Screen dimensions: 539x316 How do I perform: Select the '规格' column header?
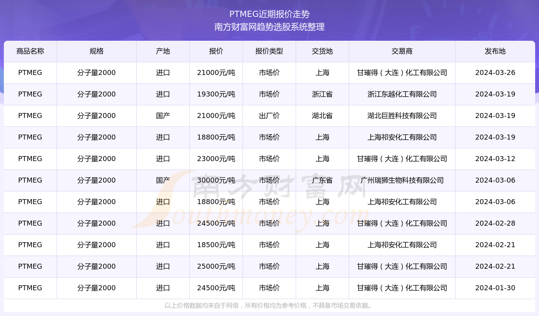pyautogui.click(x=97, y=51)
